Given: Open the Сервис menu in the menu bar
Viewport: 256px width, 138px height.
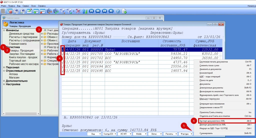Looking at the screenshot, I should click(x=25, y=5).
